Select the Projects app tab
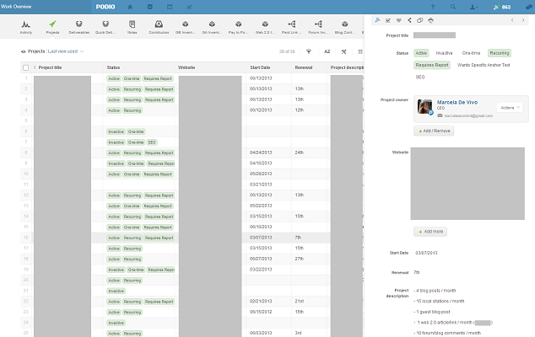This screenshot has height=337, width=535. coord(52,27)
